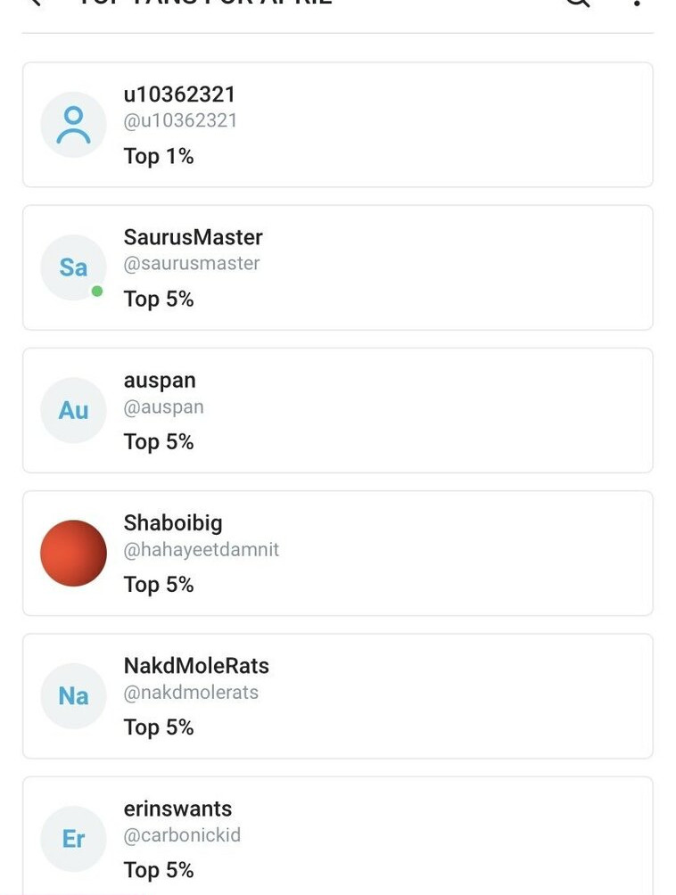
Task: Tap SaurusMaster's green online status dot
Action: coord(97,291)
